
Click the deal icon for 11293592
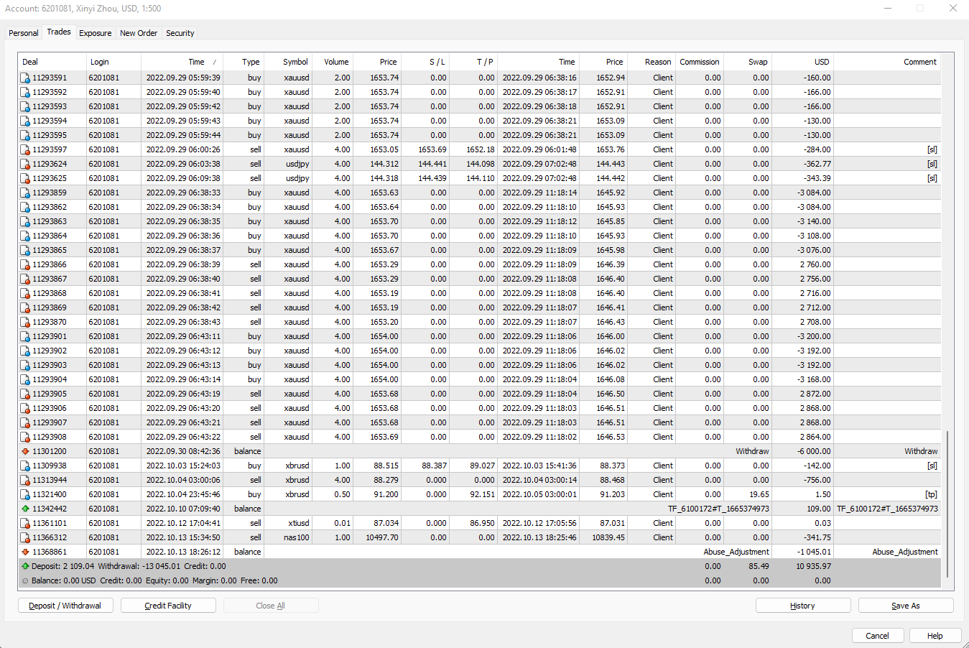click(25, 92)
